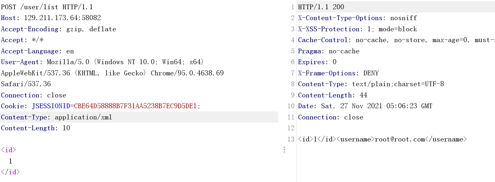Viewport: 495px width, 182px height.
Task: Click the Content-Length: 10 request header
Action: pos(36,128)
